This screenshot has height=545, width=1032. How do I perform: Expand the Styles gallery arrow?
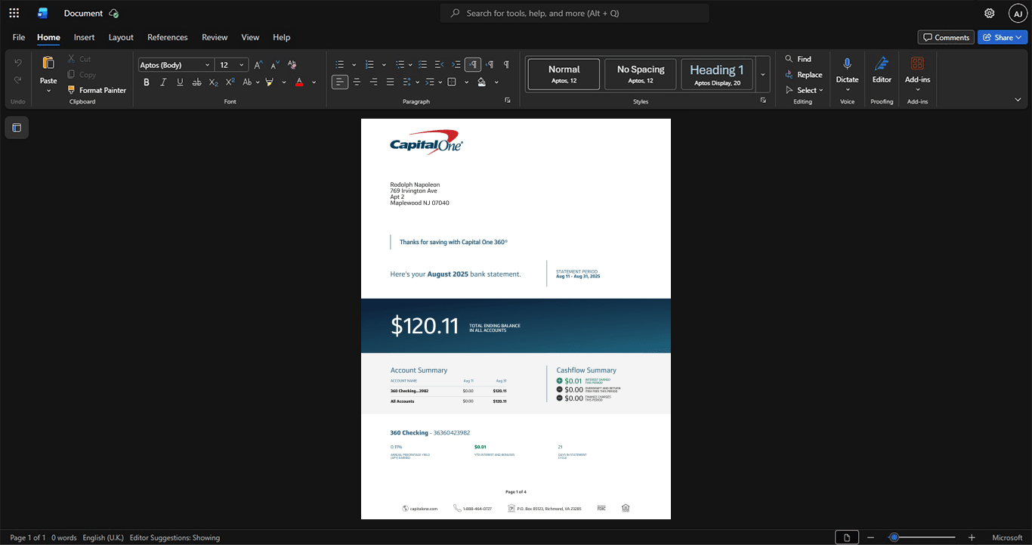763,75
